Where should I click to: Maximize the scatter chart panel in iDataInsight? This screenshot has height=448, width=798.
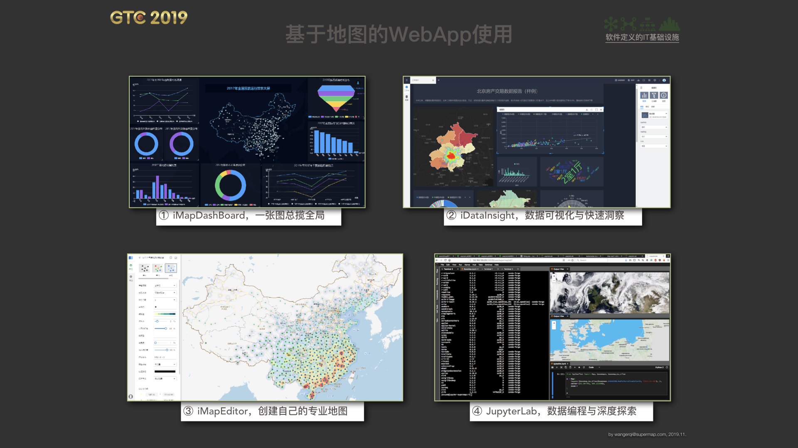tap(596, 110)
